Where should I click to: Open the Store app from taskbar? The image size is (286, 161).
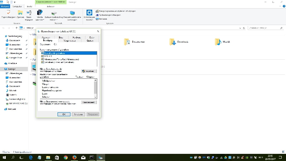pos(57,157)
